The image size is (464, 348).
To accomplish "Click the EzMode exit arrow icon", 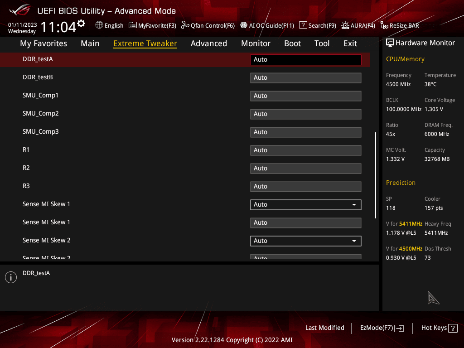I will (x=400, y=328).
